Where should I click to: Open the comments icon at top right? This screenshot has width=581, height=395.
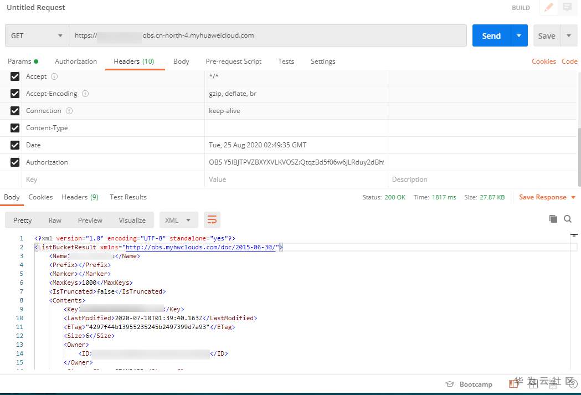567,7
